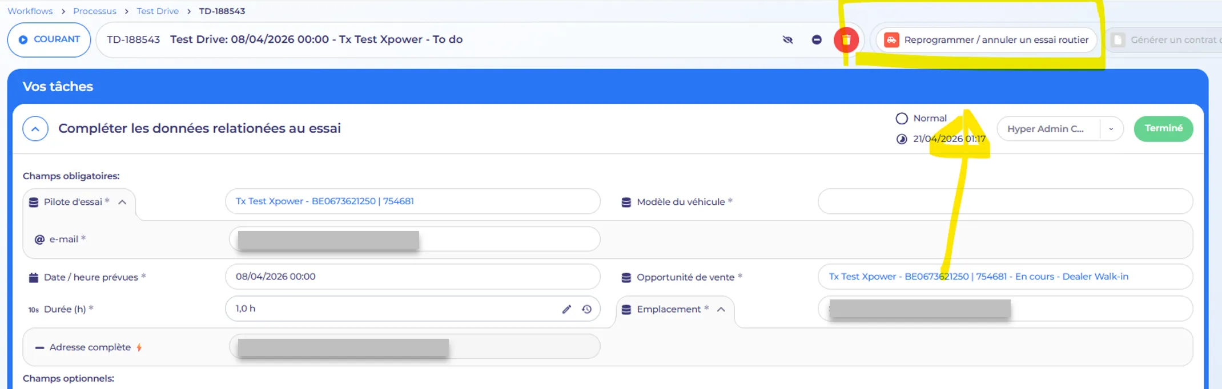Image resolution: width=1222 pixels, height=389 pixels.
Task: Click the pencil edit icon in Durée field
Action: 566,309
